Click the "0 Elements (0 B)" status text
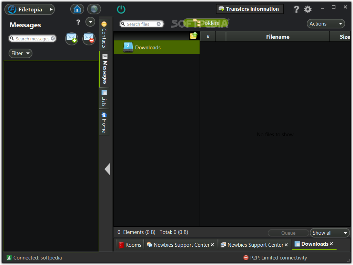This screenshot has width=353, height=265. 137,232
